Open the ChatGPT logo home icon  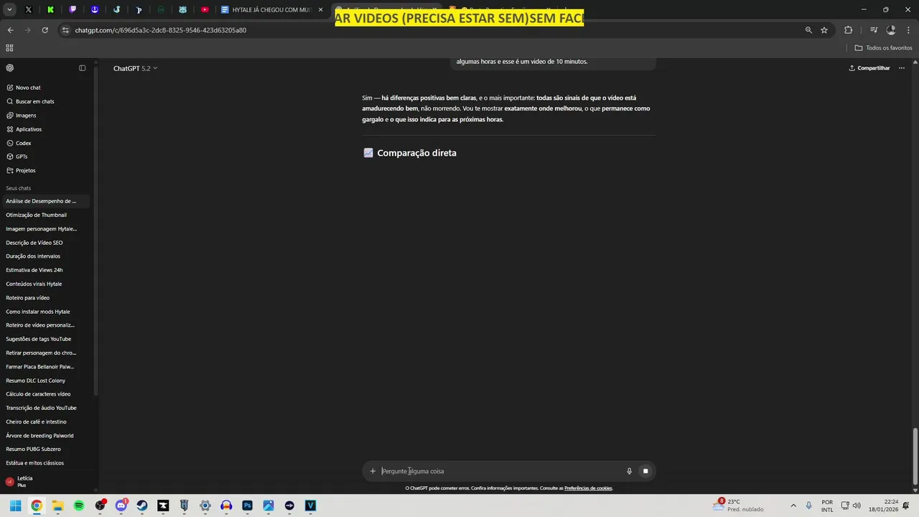[10, 68]
